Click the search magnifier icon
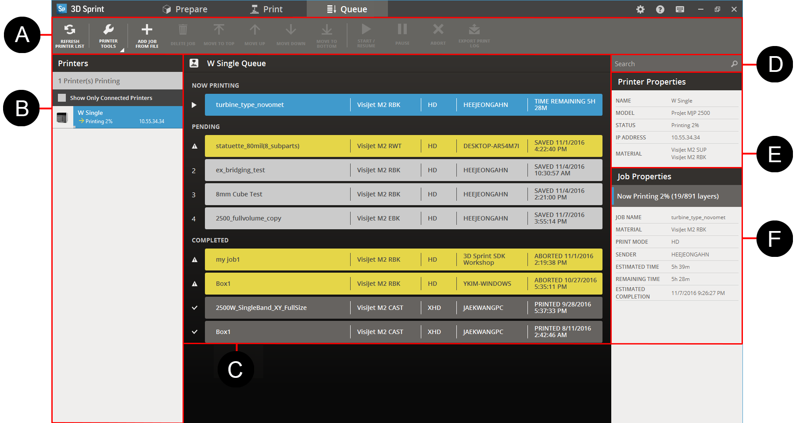The width and height of the screenshot is (796, 423). click(x=734, y=64)
